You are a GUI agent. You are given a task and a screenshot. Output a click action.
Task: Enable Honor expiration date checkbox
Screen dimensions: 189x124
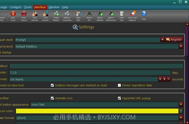point(119,85)
